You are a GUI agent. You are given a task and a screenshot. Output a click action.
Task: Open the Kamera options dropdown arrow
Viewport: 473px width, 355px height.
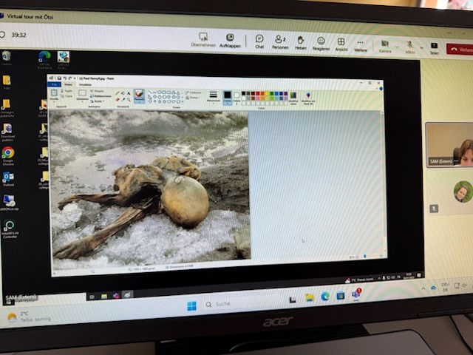[x=395, y=45]
